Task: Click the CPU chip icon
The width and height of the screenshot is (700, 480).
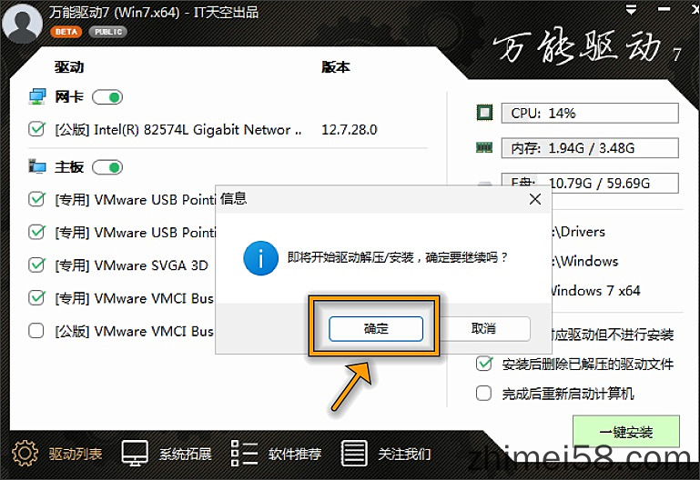Action: pyautogui.click(x=484, y=113)
